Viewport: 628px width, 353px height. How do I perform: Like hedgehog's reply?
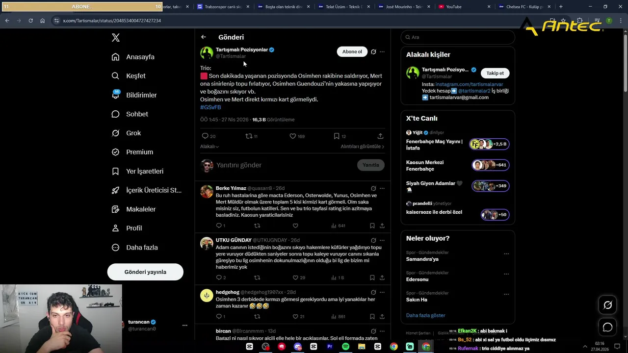tap(295, 317)
